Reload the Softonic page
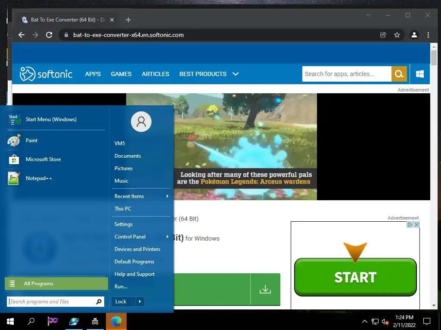 pyautogui.click(x=49, y=35)
